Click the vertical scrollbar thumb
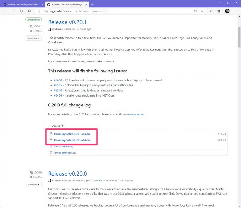Image resolution: width=241 pixels, height=208 pixels. tap(239, 37)
